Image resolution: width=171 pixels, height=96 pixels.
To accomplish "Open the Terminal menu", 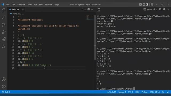I will pyautogui.click(x=49, y=5).
